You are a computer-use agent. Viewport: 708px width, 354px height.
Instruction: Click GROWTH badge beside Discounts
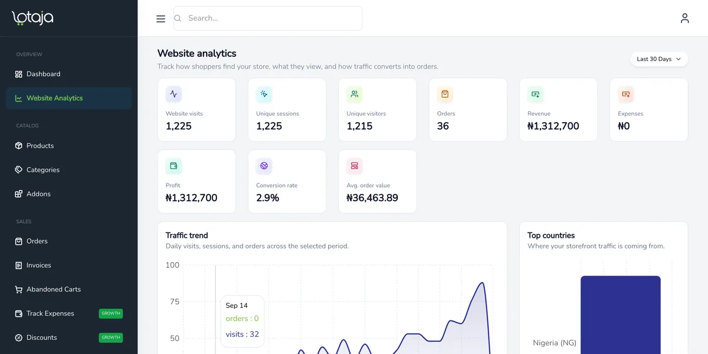pos(111,338)
